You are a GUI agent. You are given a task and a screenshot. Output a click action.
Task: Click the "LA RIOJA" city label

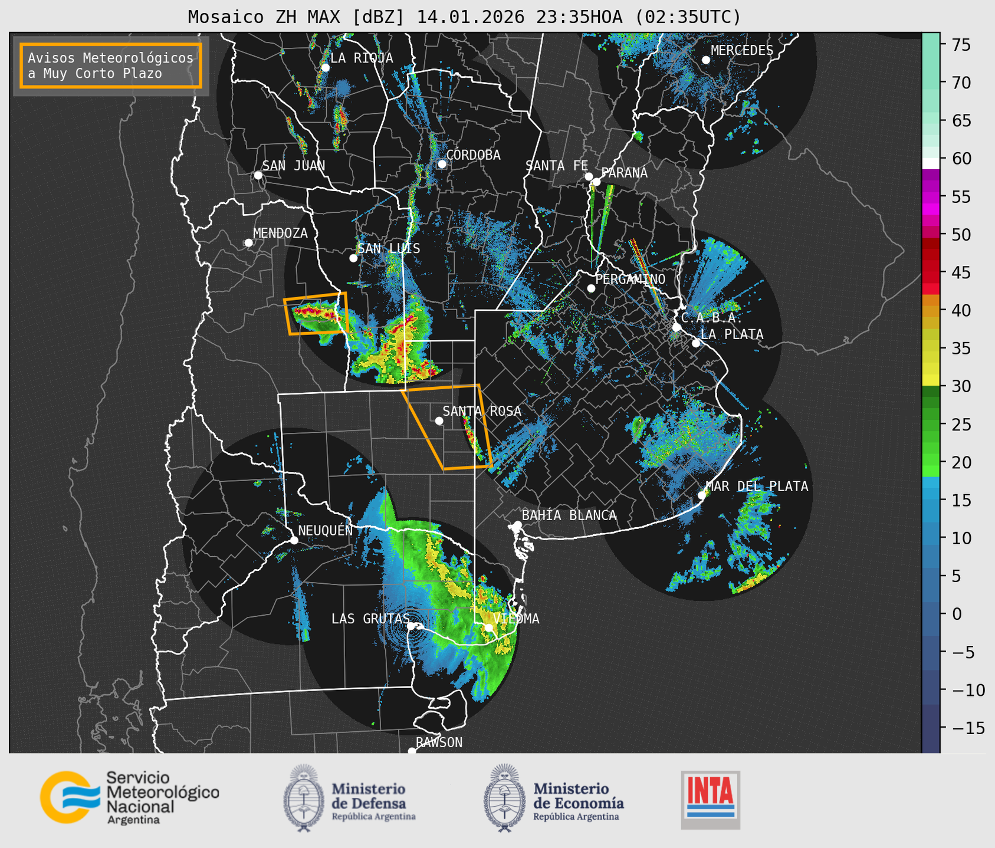coord(362,58)
